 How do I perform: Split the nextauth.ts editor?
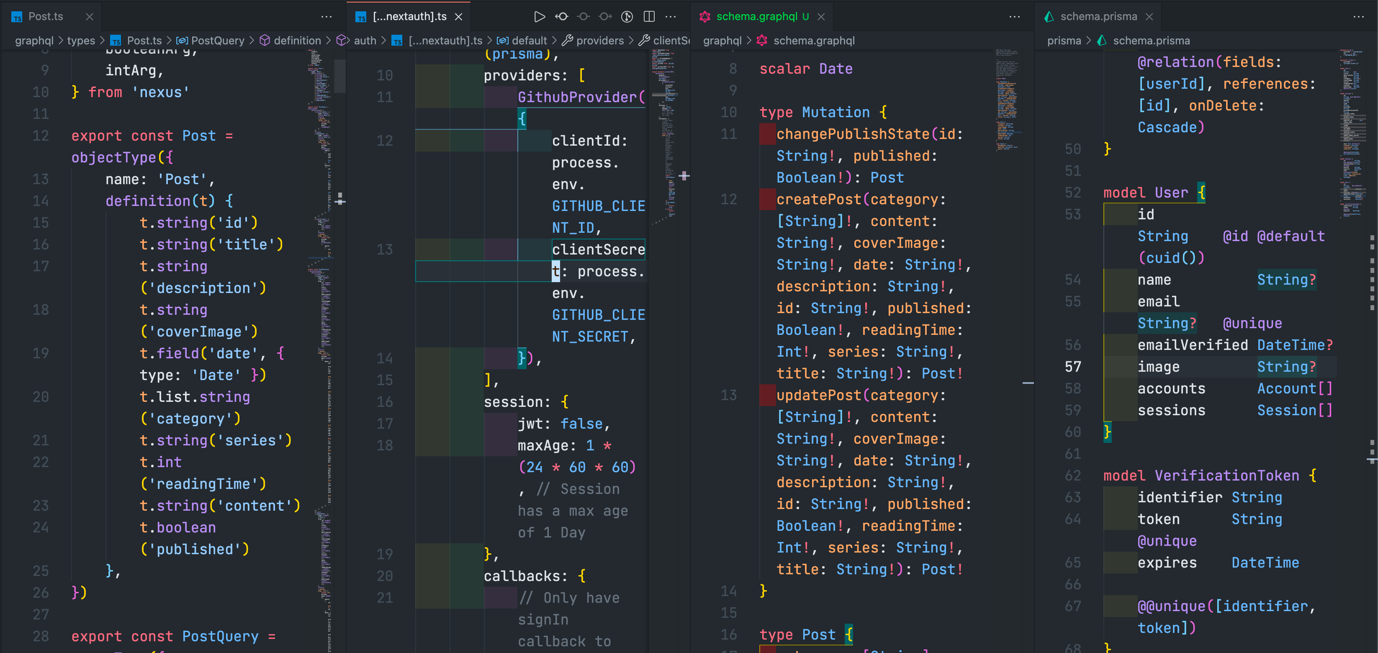pyautogui.click(x=649, y=17)
